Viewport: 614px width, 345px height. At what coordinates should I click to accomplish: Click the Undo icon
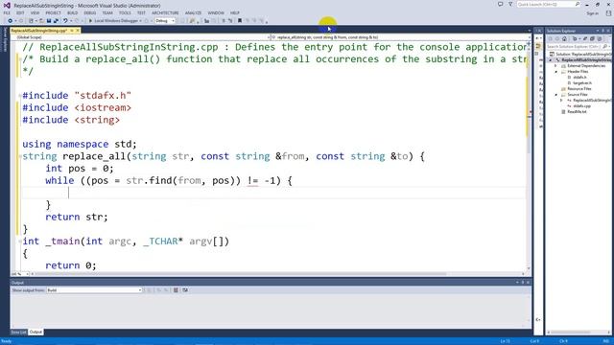65,21
